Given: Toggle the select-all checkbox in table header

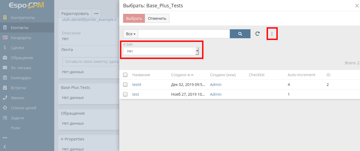Looking at the screenshot, I should click(125, 75).
